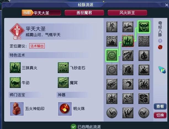This screenshot has height=129, width=169.
Task: Switch to the 风火妖王 tab
Action: [x=127, y=13]
